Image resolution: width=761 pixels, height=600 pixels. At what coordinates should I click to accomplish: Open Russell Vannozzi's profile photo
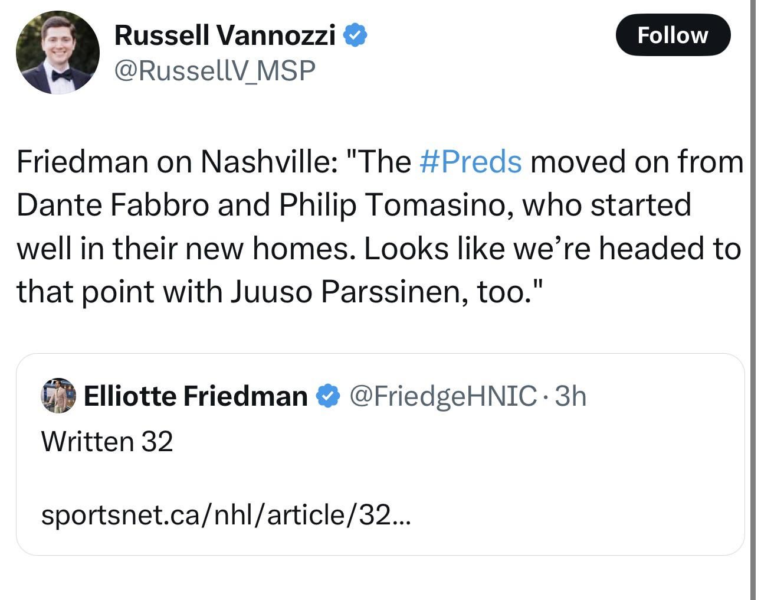(57, 53)
